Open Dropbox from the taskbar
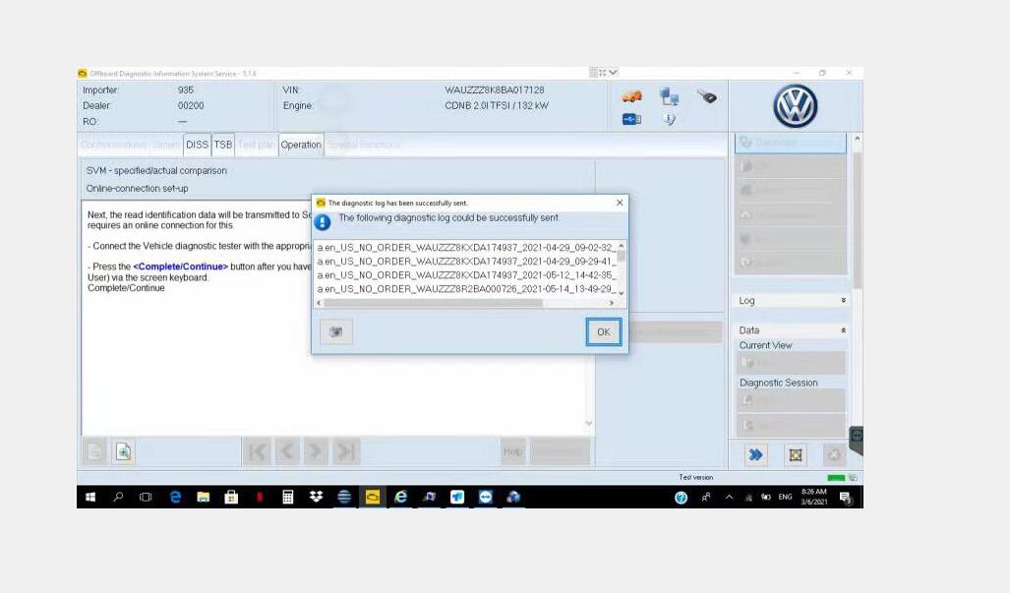Image resolution: width=1010 pixels, height=593 pixels. 316,497
